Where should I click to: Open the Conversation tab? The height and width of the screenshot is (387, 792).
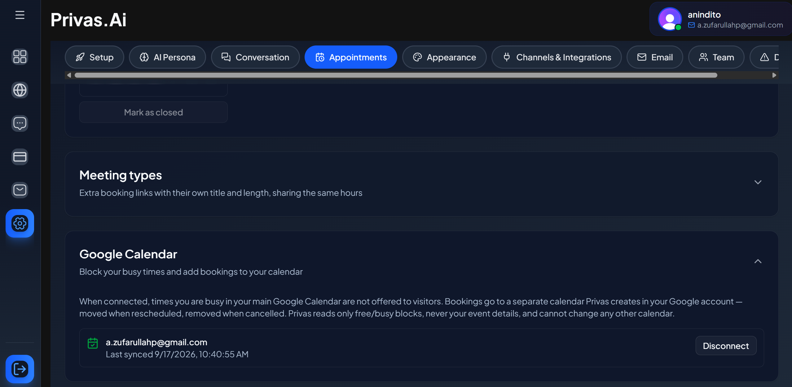[x=255, y=57]
